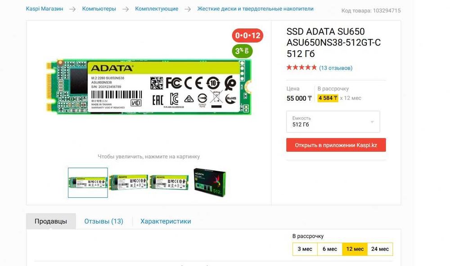
Task: Click the five-star rating icons
Action: 301,68
